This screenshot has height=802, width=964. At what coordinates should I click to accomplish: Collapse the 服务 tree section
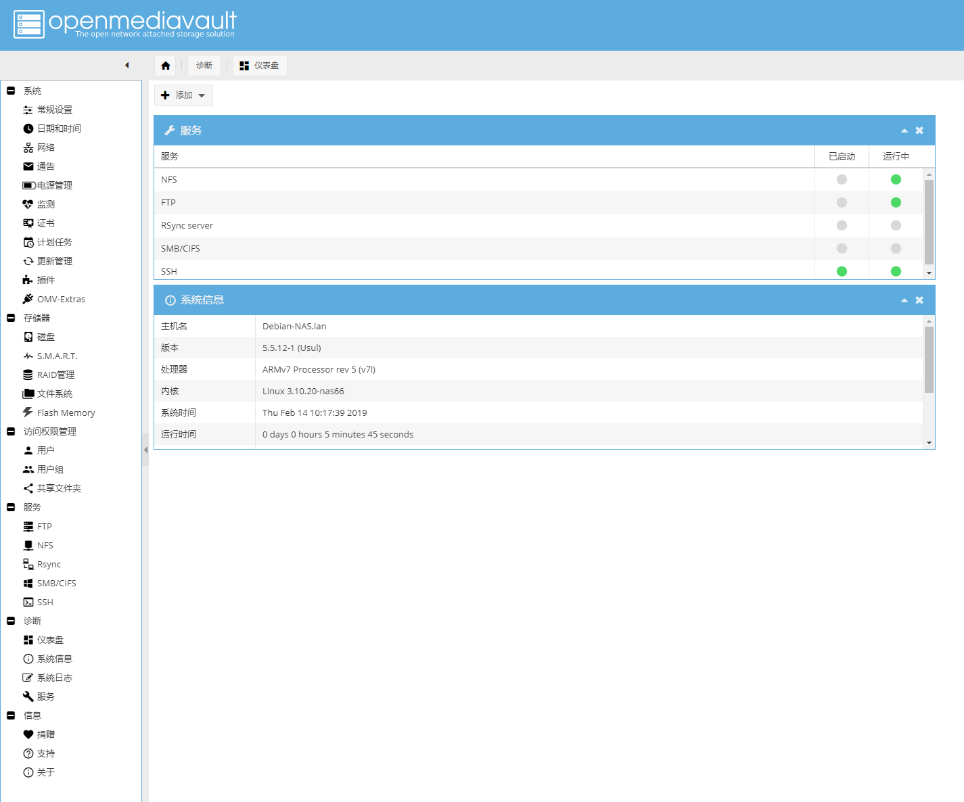coord(11,507)
